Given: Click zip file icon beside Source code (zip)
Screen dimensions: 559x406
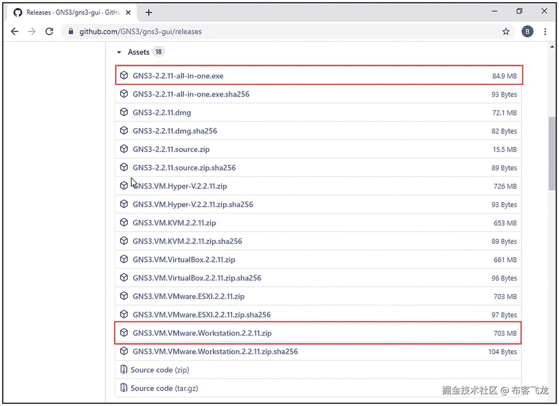Looking at the screenshot, I should point(124,369).
